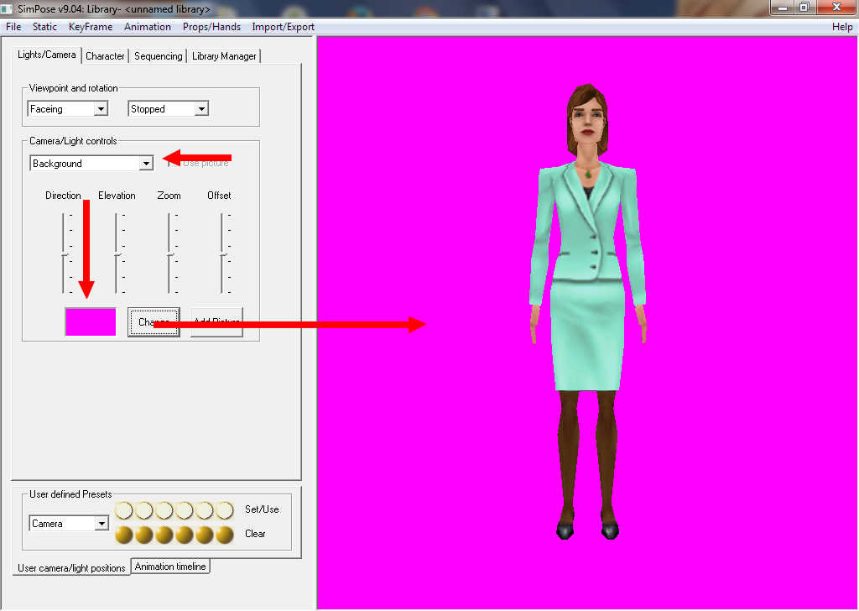The width and height of the screenshot is (859, 611).
Task: Open the Stopped rotation dropdown
Action: pos(200,109)
